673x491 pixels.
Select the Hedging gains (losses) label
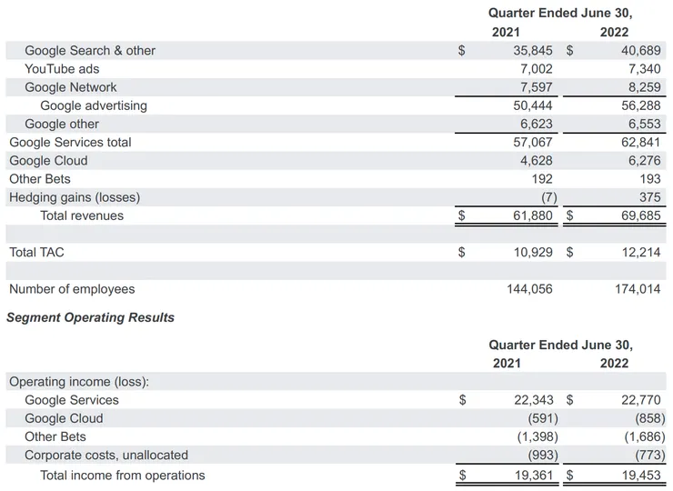click(x=75, y=197)
